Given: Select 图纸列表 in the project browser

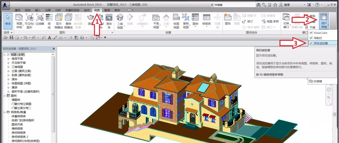Looking at the screenshot, I should tap(17, 125).
